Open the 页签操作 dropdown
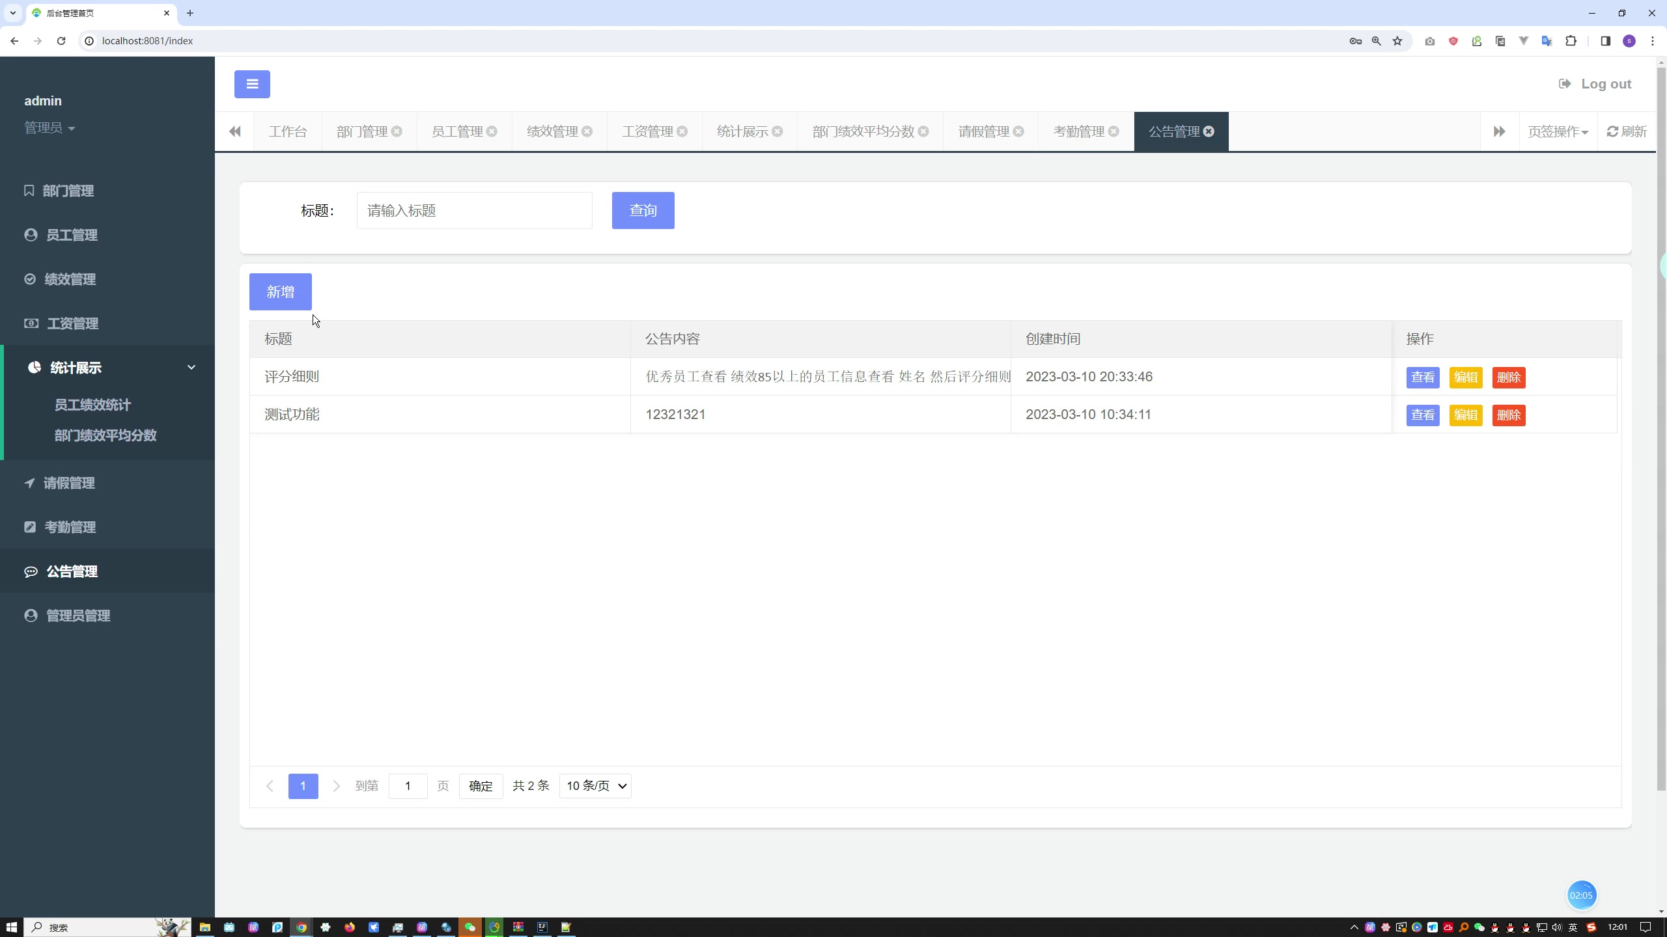Image resolution: width=1667 pixels, height=937 pixels. point(1558,131)
